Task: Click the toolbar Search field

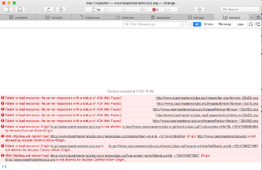Action: pos(240,10)
